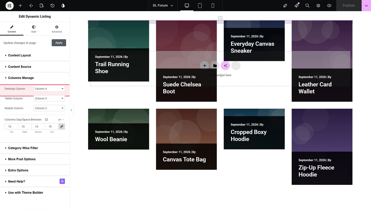The width and height of the screenshot is (371, 209).
Task: Expand the Content Layout section
Action: [35, 55]
